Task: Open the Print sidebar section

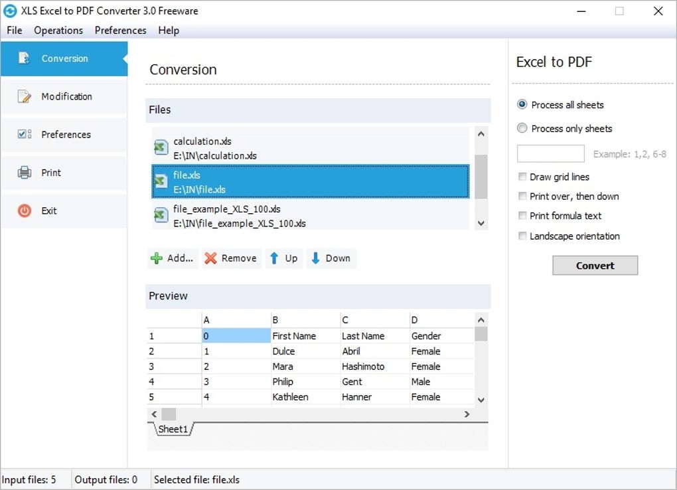Action: (64, 173)
